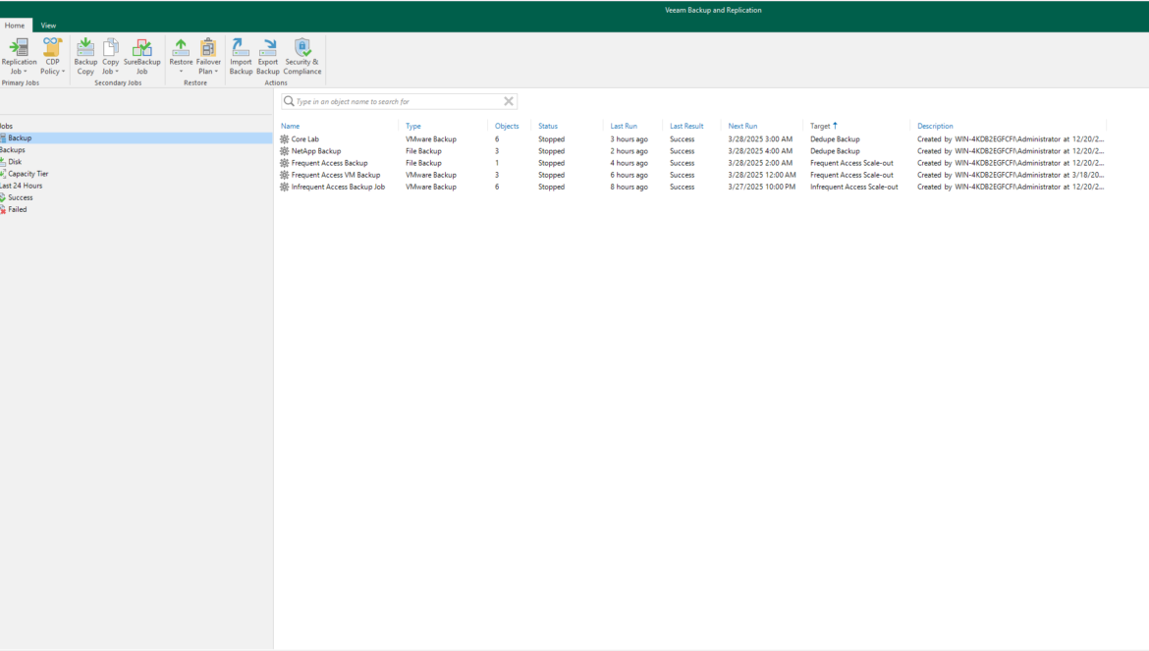
Task: Switch to the Home ribbon tab
Action: point(15,25)
